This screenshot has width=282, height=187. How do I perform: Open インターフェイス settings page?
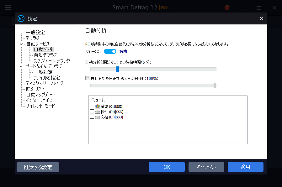39,100
